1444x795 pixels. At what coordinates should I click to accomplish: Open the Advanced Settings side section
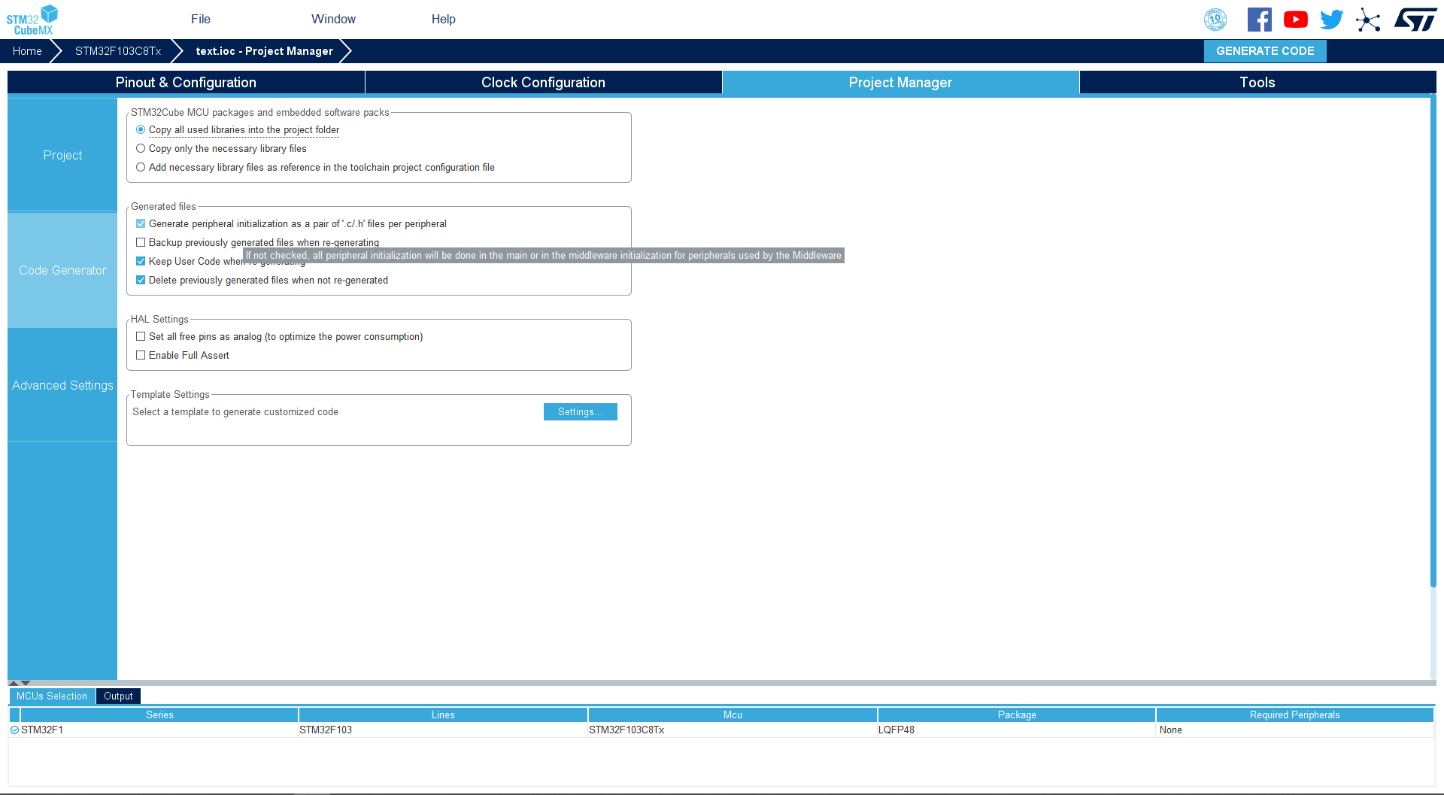click(62, 385)
